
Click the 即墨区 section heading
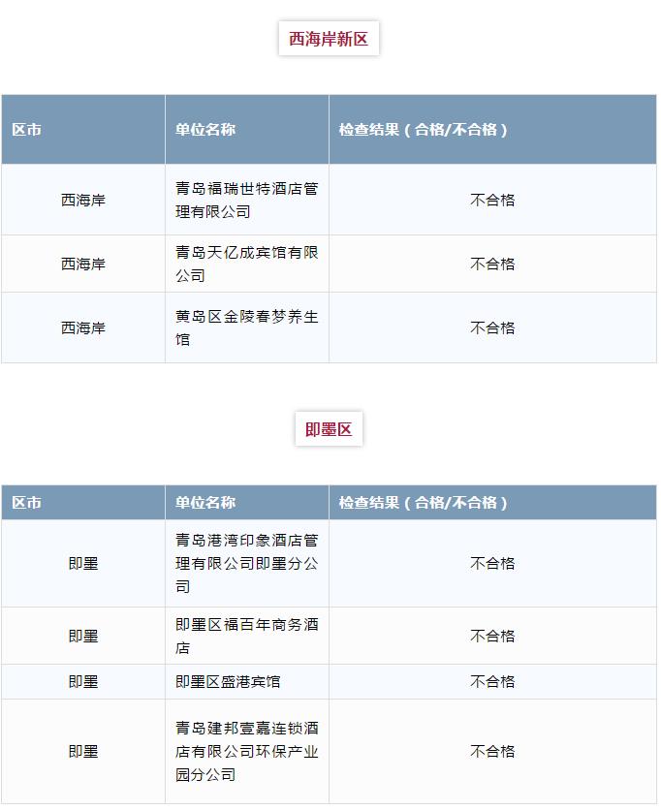pyautogui.click(x=329, y=429)
